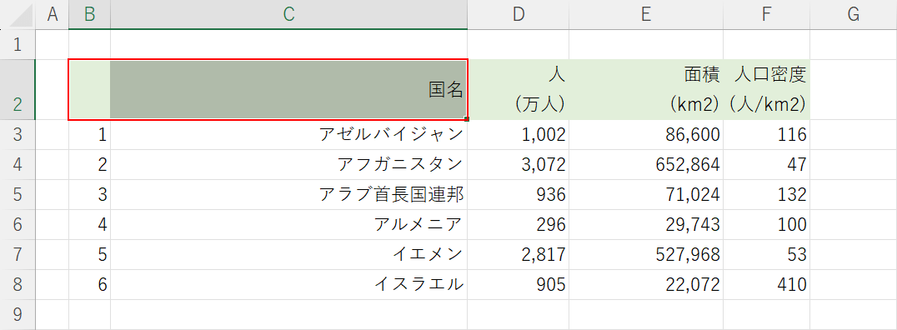Screen dimensions: 897x330
Task: Click area value 71,024
Action: point(646,194)
